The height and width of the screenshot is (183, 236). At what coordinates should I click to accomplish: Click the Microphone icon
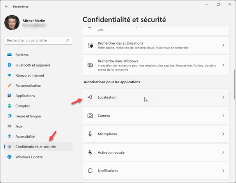pos(90,134)
